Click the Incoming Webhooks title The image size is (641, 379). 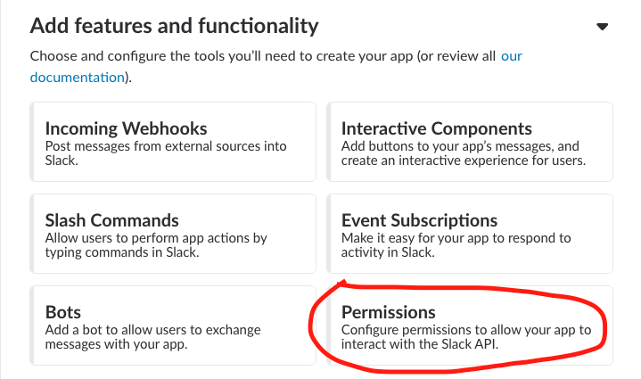tap(126, 128)
